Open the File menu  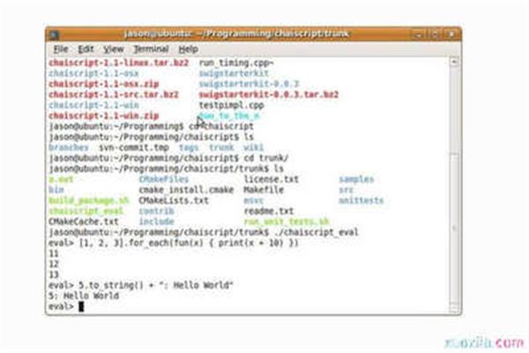61,49
